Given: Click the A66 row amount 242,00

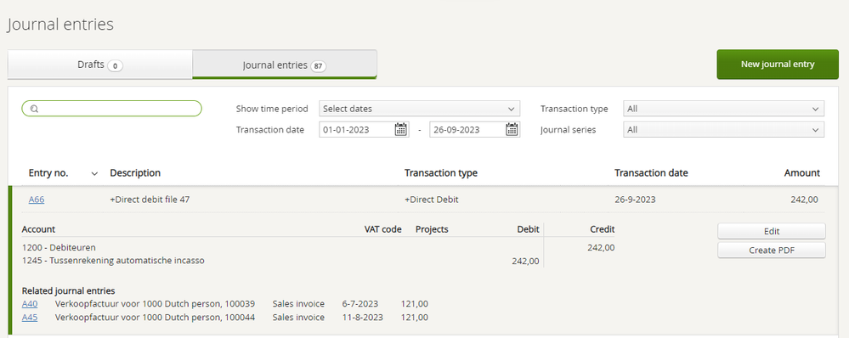Looking at the screenshot, I should pyautogui.click(x=805, y=200).
